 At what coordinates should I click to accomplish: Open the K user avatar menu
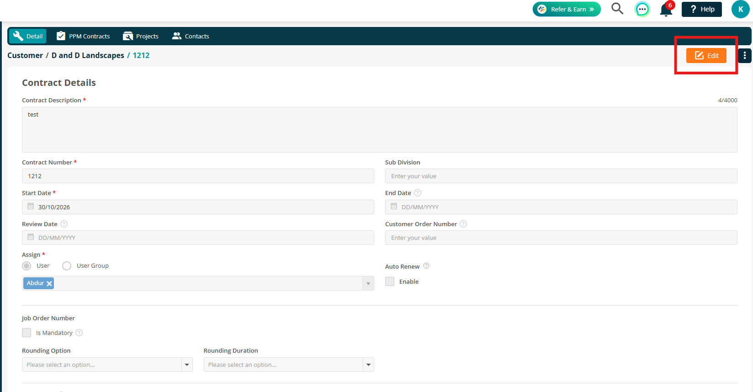[x=740, y=9]
